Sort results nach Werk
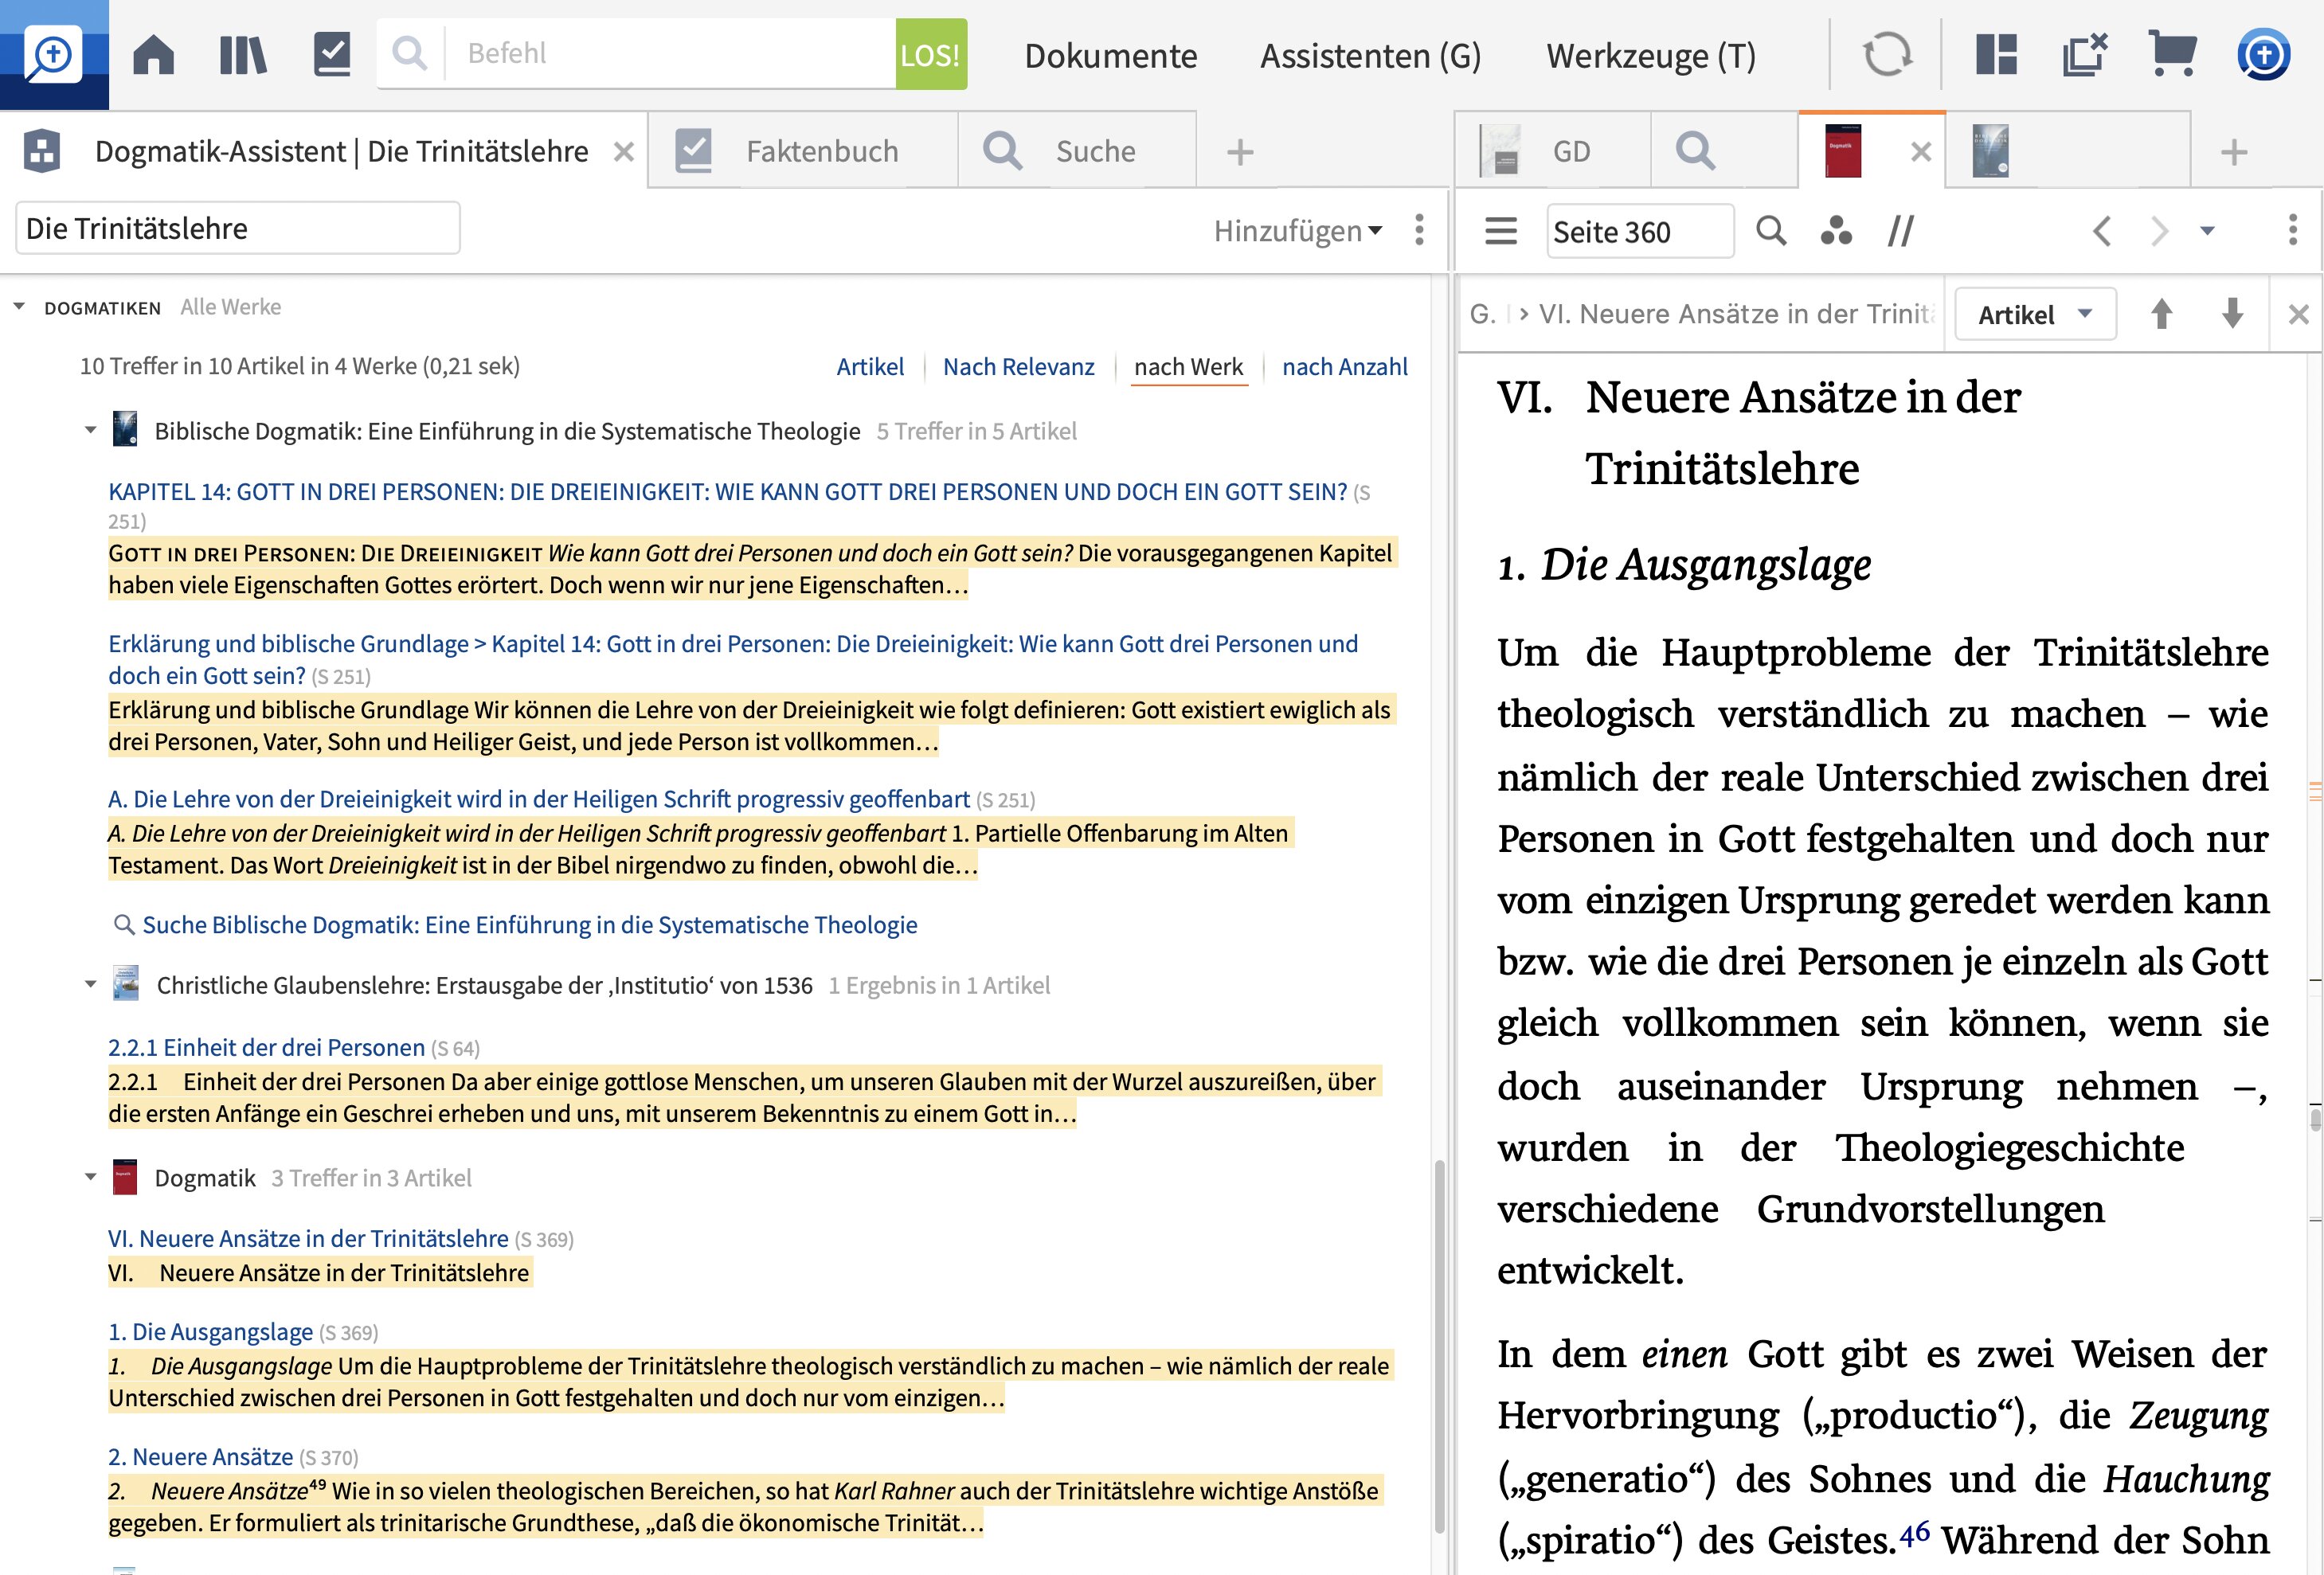This screenshot has width=2324, height=1575. pyautogui.click(x=1188, y=367)
